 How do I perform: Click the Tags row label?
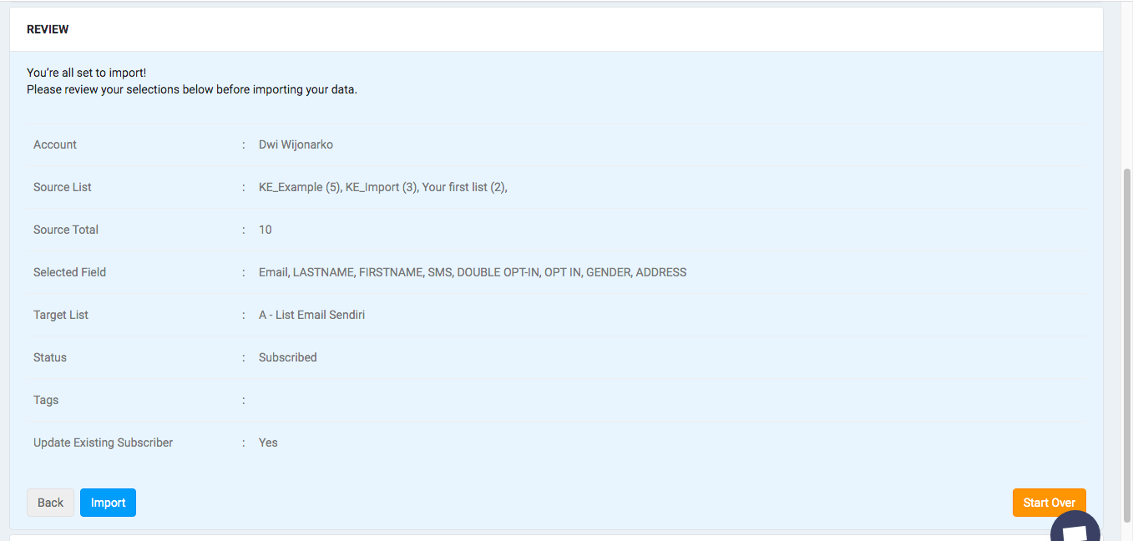pos(46,400)
